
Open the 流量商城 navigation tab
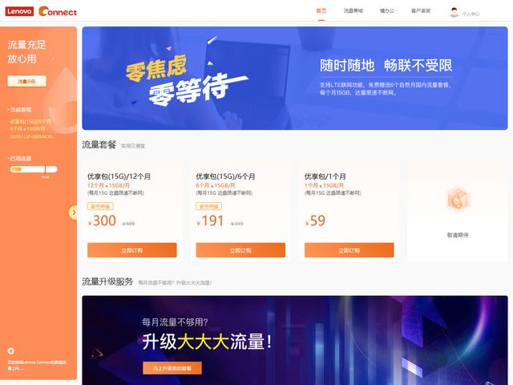click(x=353, y=10)
